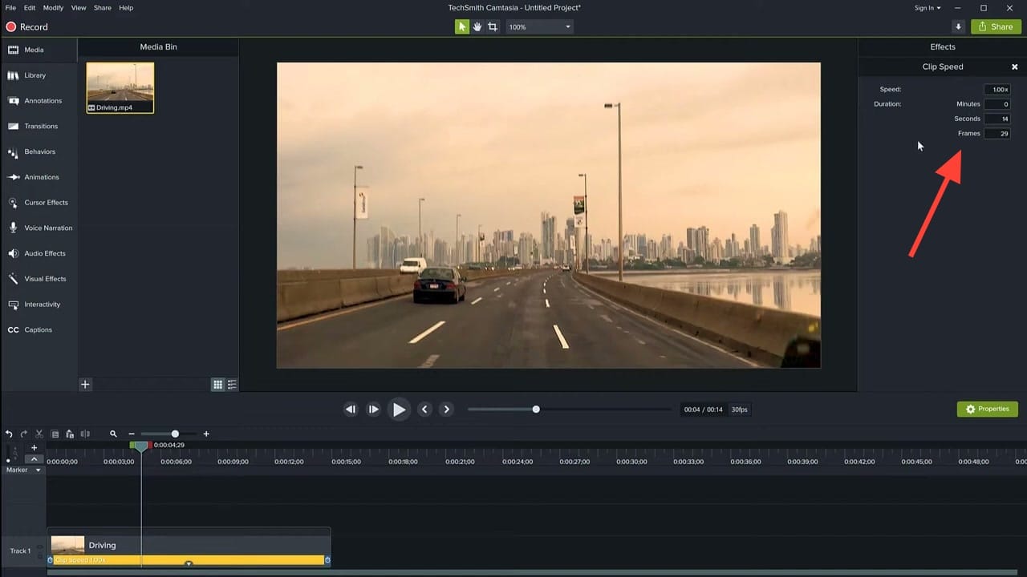1027x577 pixels.
Task: Select the Crop tool in the toolbar
Action: click(493, 26)
